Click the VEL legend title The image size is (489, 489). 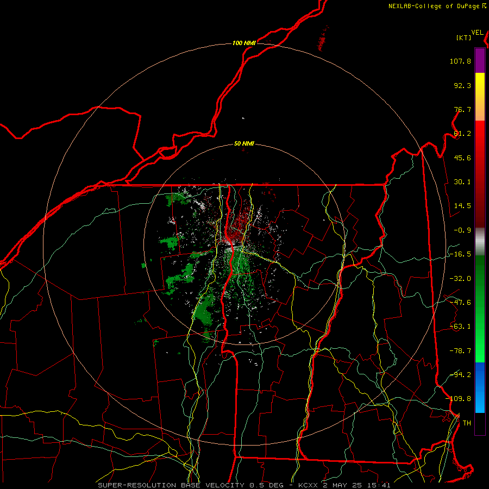point(477,33)
